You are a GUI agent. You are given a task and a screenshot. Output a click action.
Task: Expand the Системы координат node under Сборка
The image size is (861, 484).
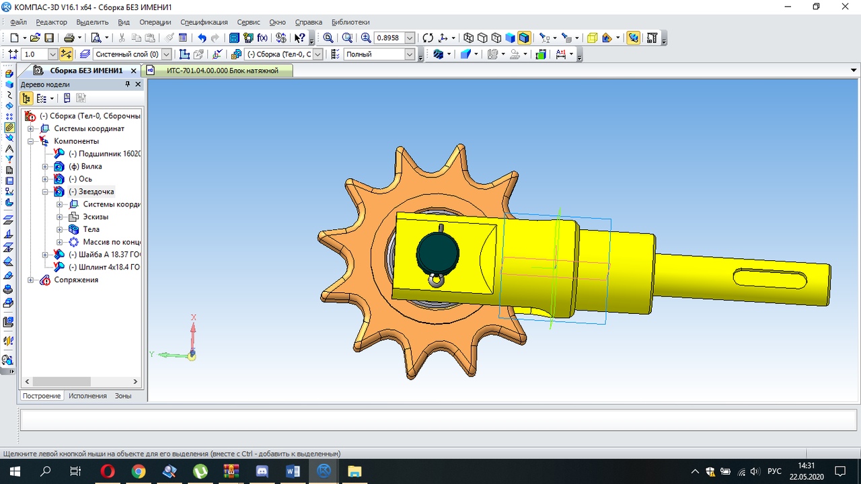(x=30, y=128)
